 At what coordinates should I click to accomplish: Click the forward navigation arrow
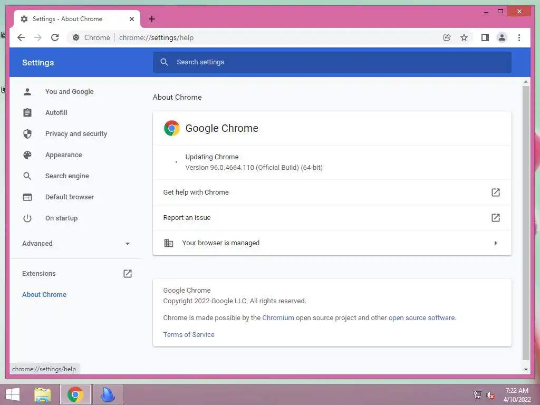point(38,37)
